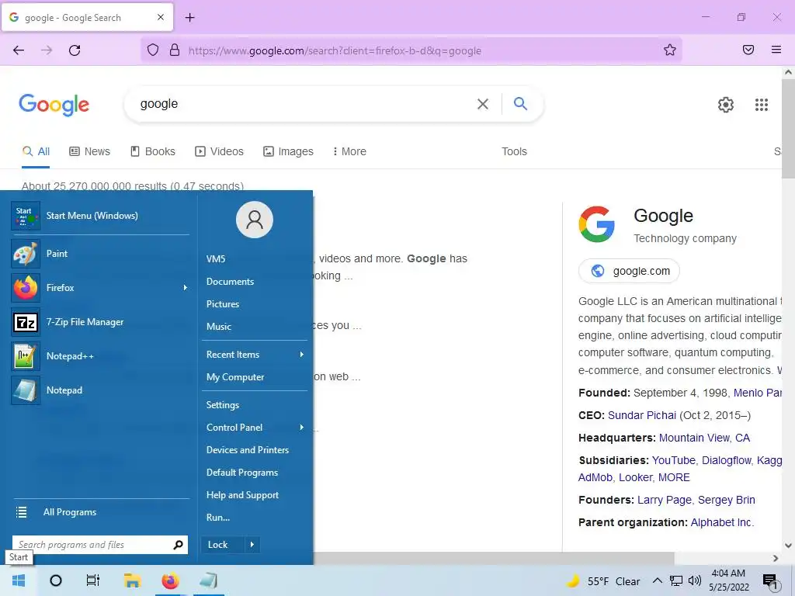Open Google settings gear icon
This screenshot has width=795, height=596.
click(x=726, y=105)
